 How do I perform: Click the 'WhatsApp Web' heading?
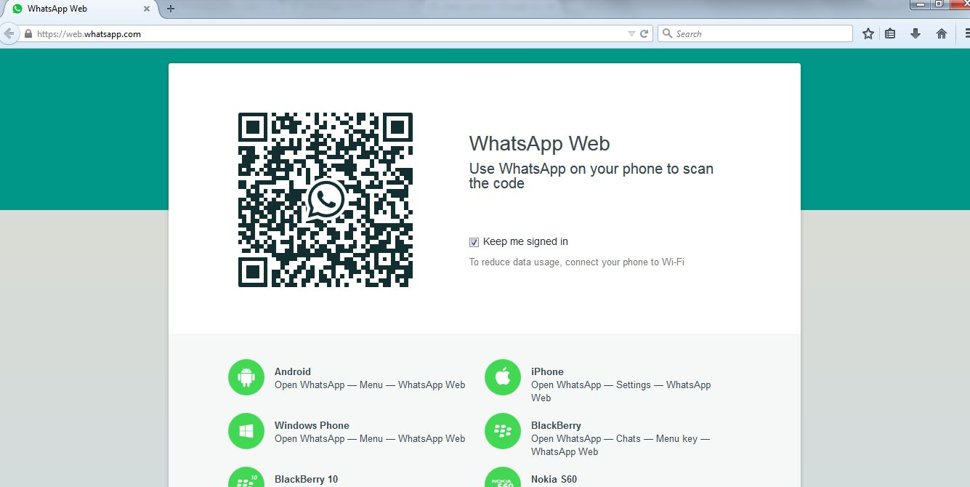tap(539, 143)
